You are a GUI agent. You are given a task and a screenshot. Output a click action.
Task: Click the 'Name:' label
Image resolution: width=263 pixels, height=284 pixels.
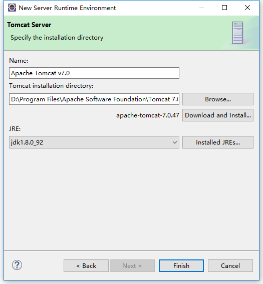(19, 61)
